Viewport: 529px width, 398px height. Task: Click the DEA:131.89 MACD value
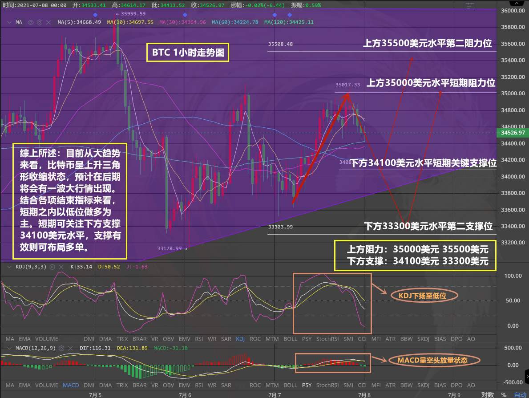point(132,348)
